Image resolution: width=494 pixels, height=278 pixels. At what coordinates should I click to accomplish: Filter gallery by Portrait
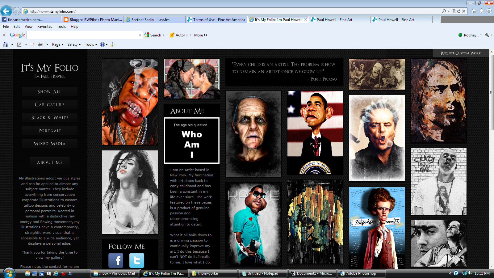pos(50,131)
